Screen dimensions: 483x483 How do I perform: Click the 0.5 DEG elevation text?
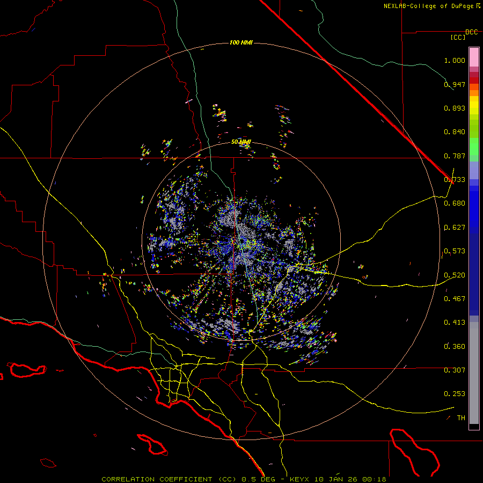coord(258,479)
